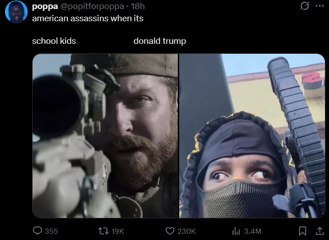
Task: Click the 3.4M views count
Action: [x=253, y=231]
